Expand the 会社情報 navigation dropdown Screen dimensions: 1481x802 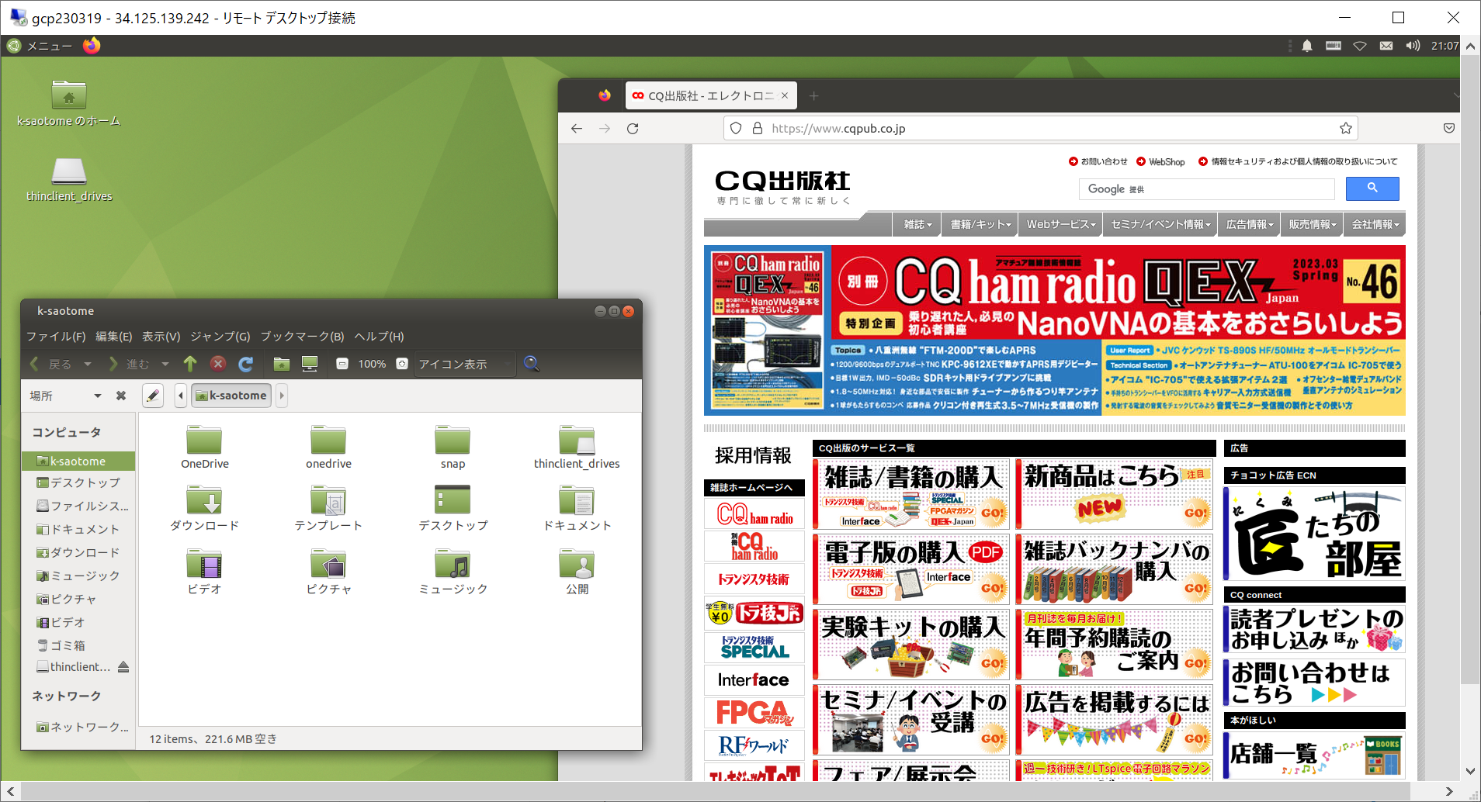click(1375, 224)
